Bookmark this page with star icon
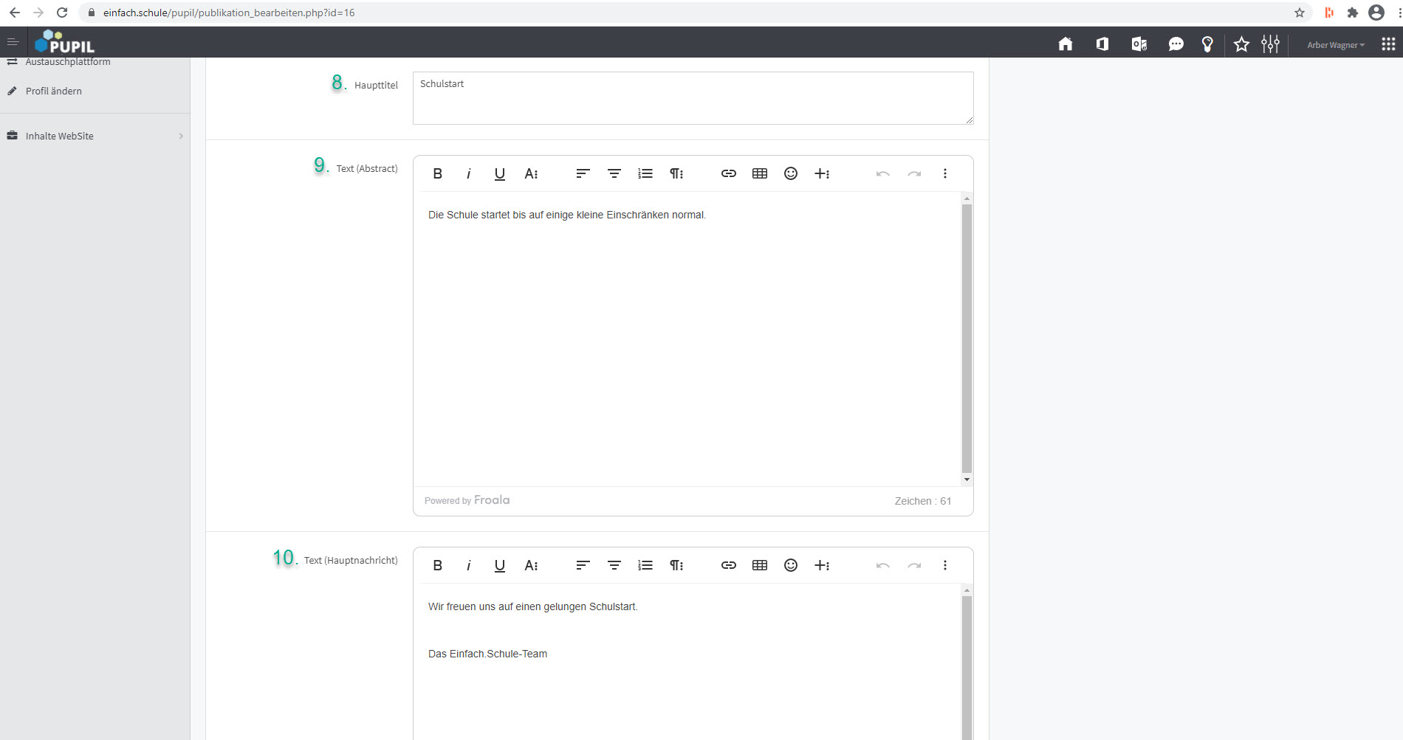 tap(1300, 13)
